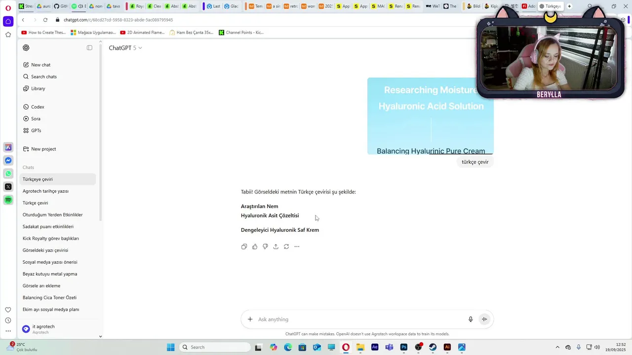Viewport: 632px width, 355px height.
Task: Click the Ask anything prompt field
Action: (x=360, y=319)
